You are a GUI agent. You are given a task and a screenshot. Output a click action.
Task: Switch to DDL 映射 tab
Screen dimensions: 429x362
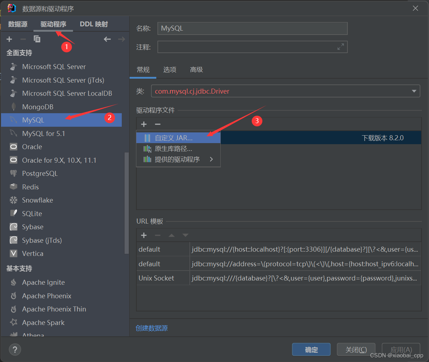point(94,24)
